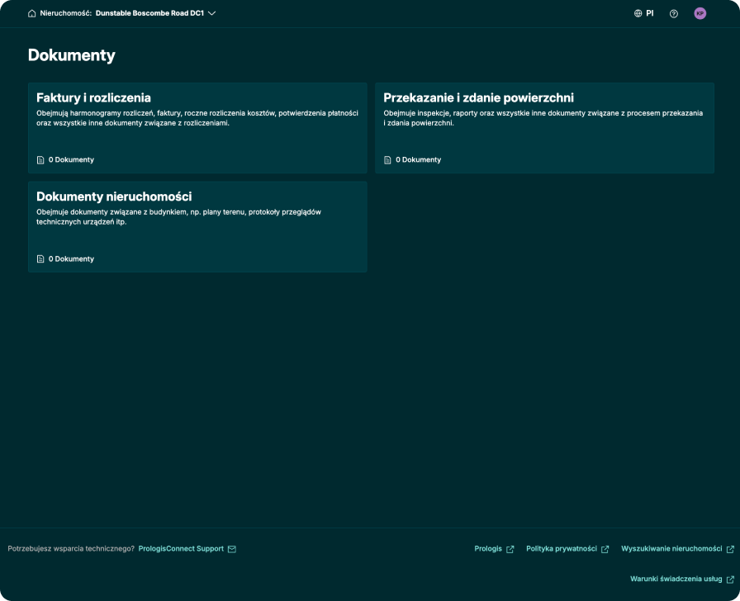Open the Dokumenty nieruchomości card

197,227
